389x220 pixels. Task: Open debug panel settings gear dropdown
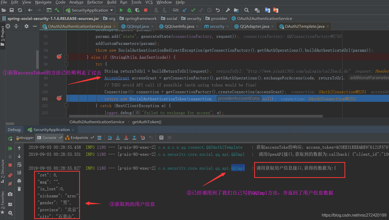10,213
